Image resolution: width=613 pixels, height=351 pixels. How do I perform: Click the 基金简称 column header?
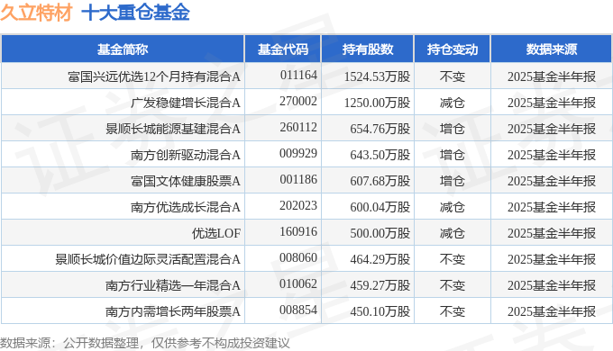click(x=123, y=49)
